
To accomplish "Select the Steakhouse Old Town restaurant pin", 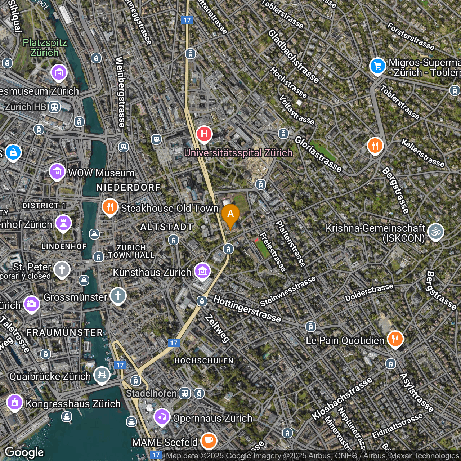I will pos(110,207).
